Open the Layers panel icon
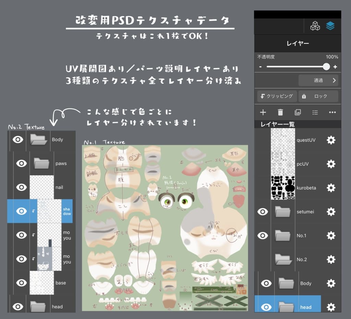This screenshot has height=319, width=351. pos(330,25)
